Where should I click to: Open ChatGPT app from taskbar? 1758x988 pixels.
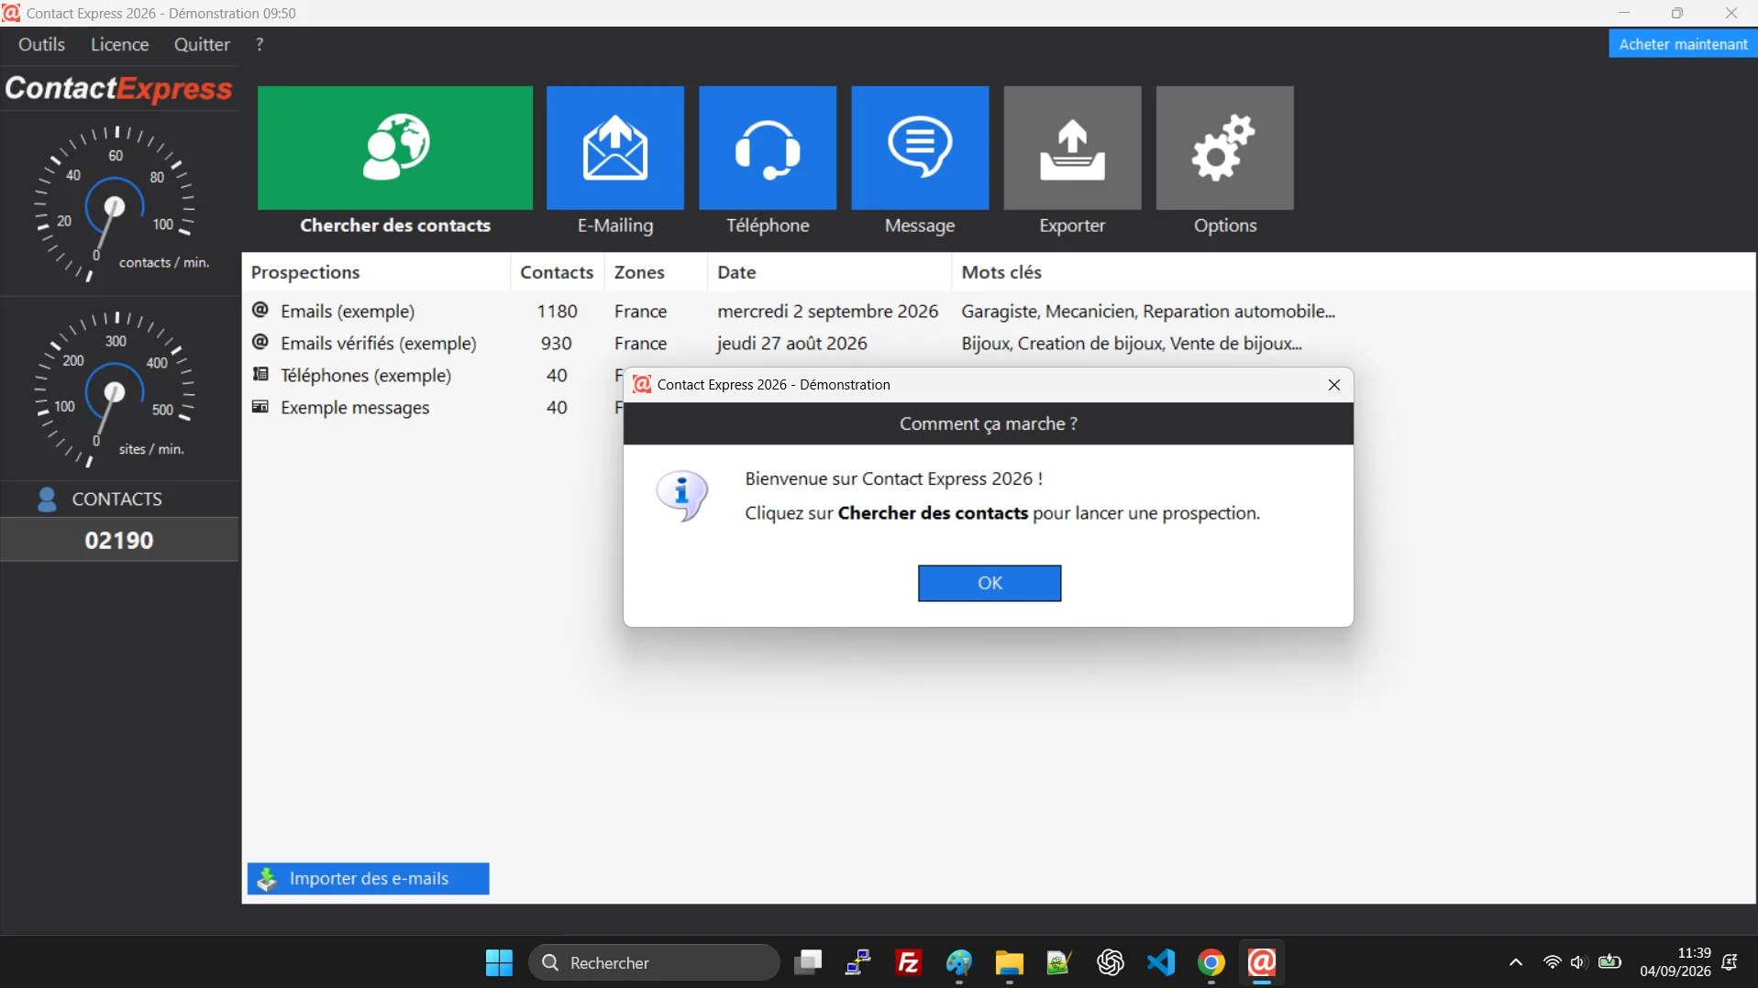(1111, 963)
